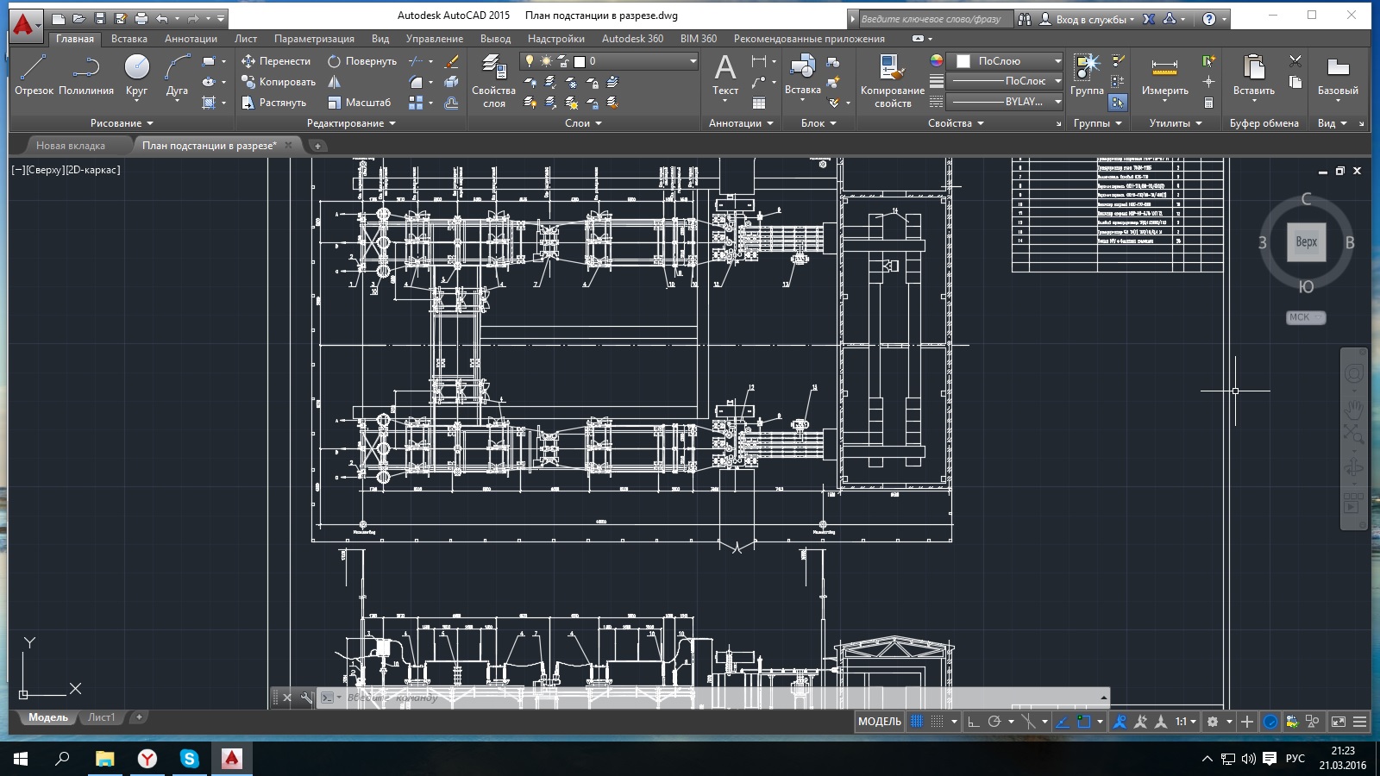Open the Свойства слоя layer properties
1380x776 pixels.
tap(493, 80)
